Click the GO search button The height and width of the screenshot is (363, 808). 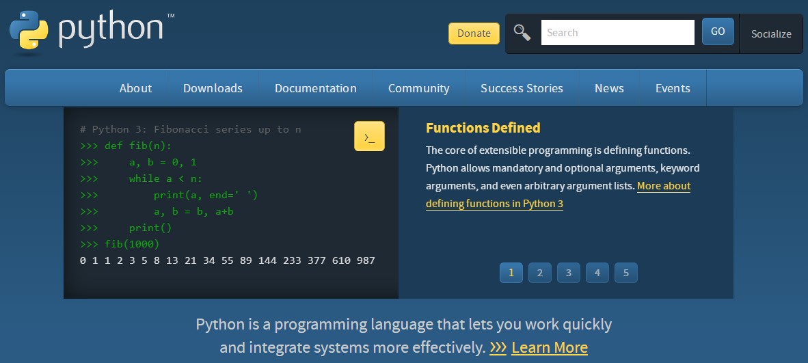tap(717, 31)
